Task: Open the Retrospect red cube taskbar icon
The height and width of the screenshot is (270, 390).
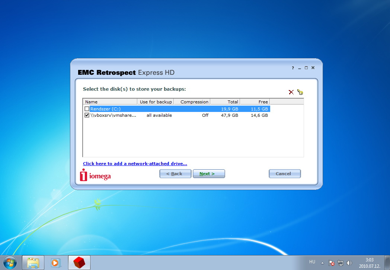Action: point(79,263)
